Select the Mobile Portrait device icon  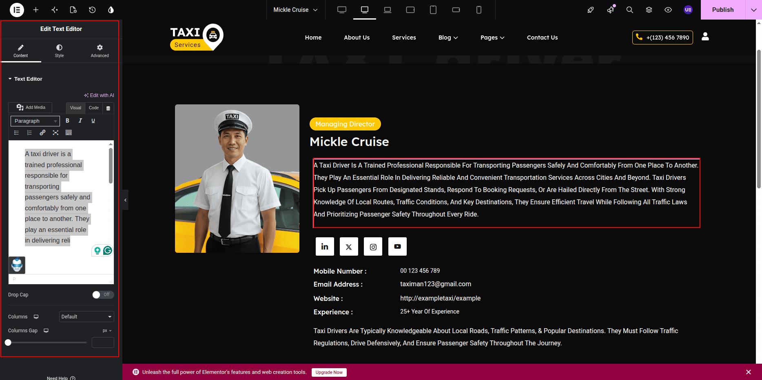[x=479, y=10]
